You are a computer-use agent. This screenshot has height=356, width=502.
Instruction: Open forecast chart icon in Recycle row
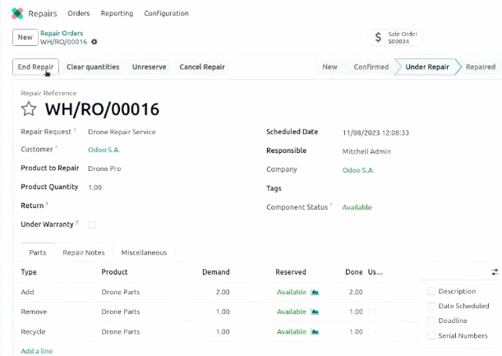pos(315,331)
